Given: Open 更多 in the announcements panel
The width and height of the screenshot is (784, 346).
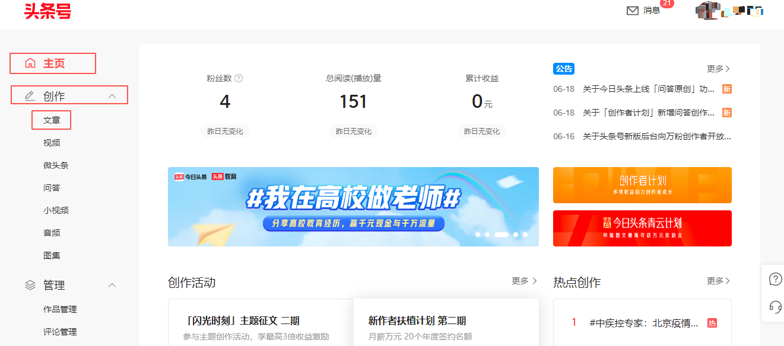Looking at the screenshot, I should point(718,69).
